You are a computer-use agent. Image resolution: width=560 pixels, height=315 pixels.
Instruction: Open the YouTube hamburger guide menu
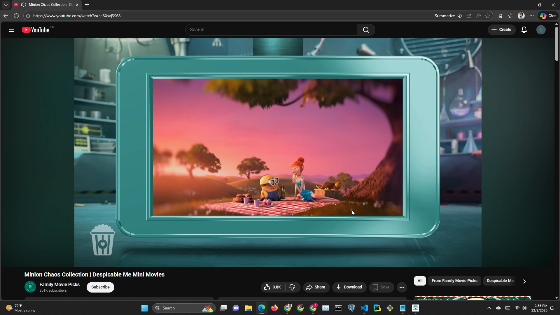(x=12, y=30)
